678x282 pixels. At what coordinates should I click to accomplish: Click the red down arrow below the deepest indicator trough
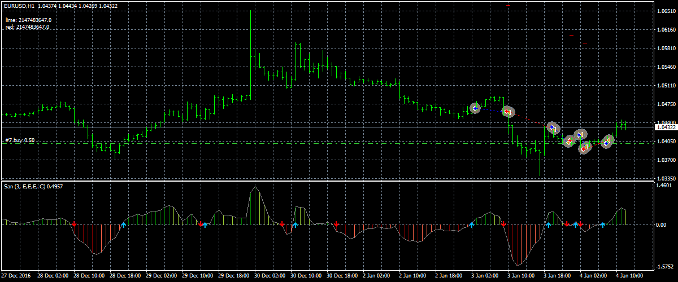[503, 224]
